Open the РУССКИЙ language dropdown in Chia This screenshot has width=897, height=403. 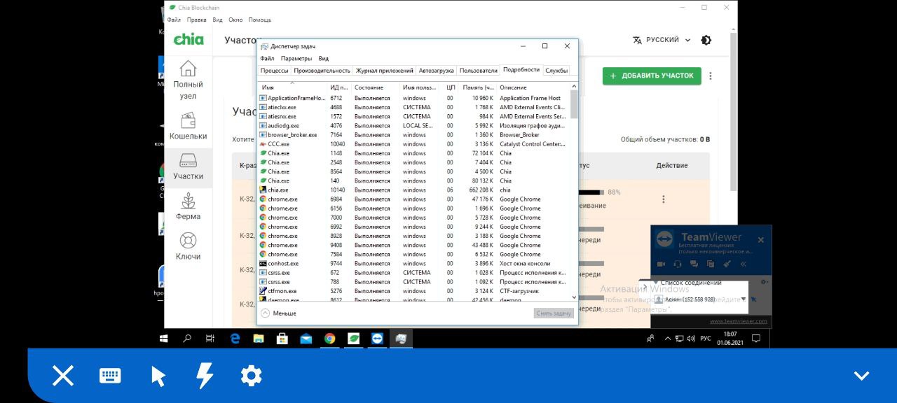click(662, 40)
